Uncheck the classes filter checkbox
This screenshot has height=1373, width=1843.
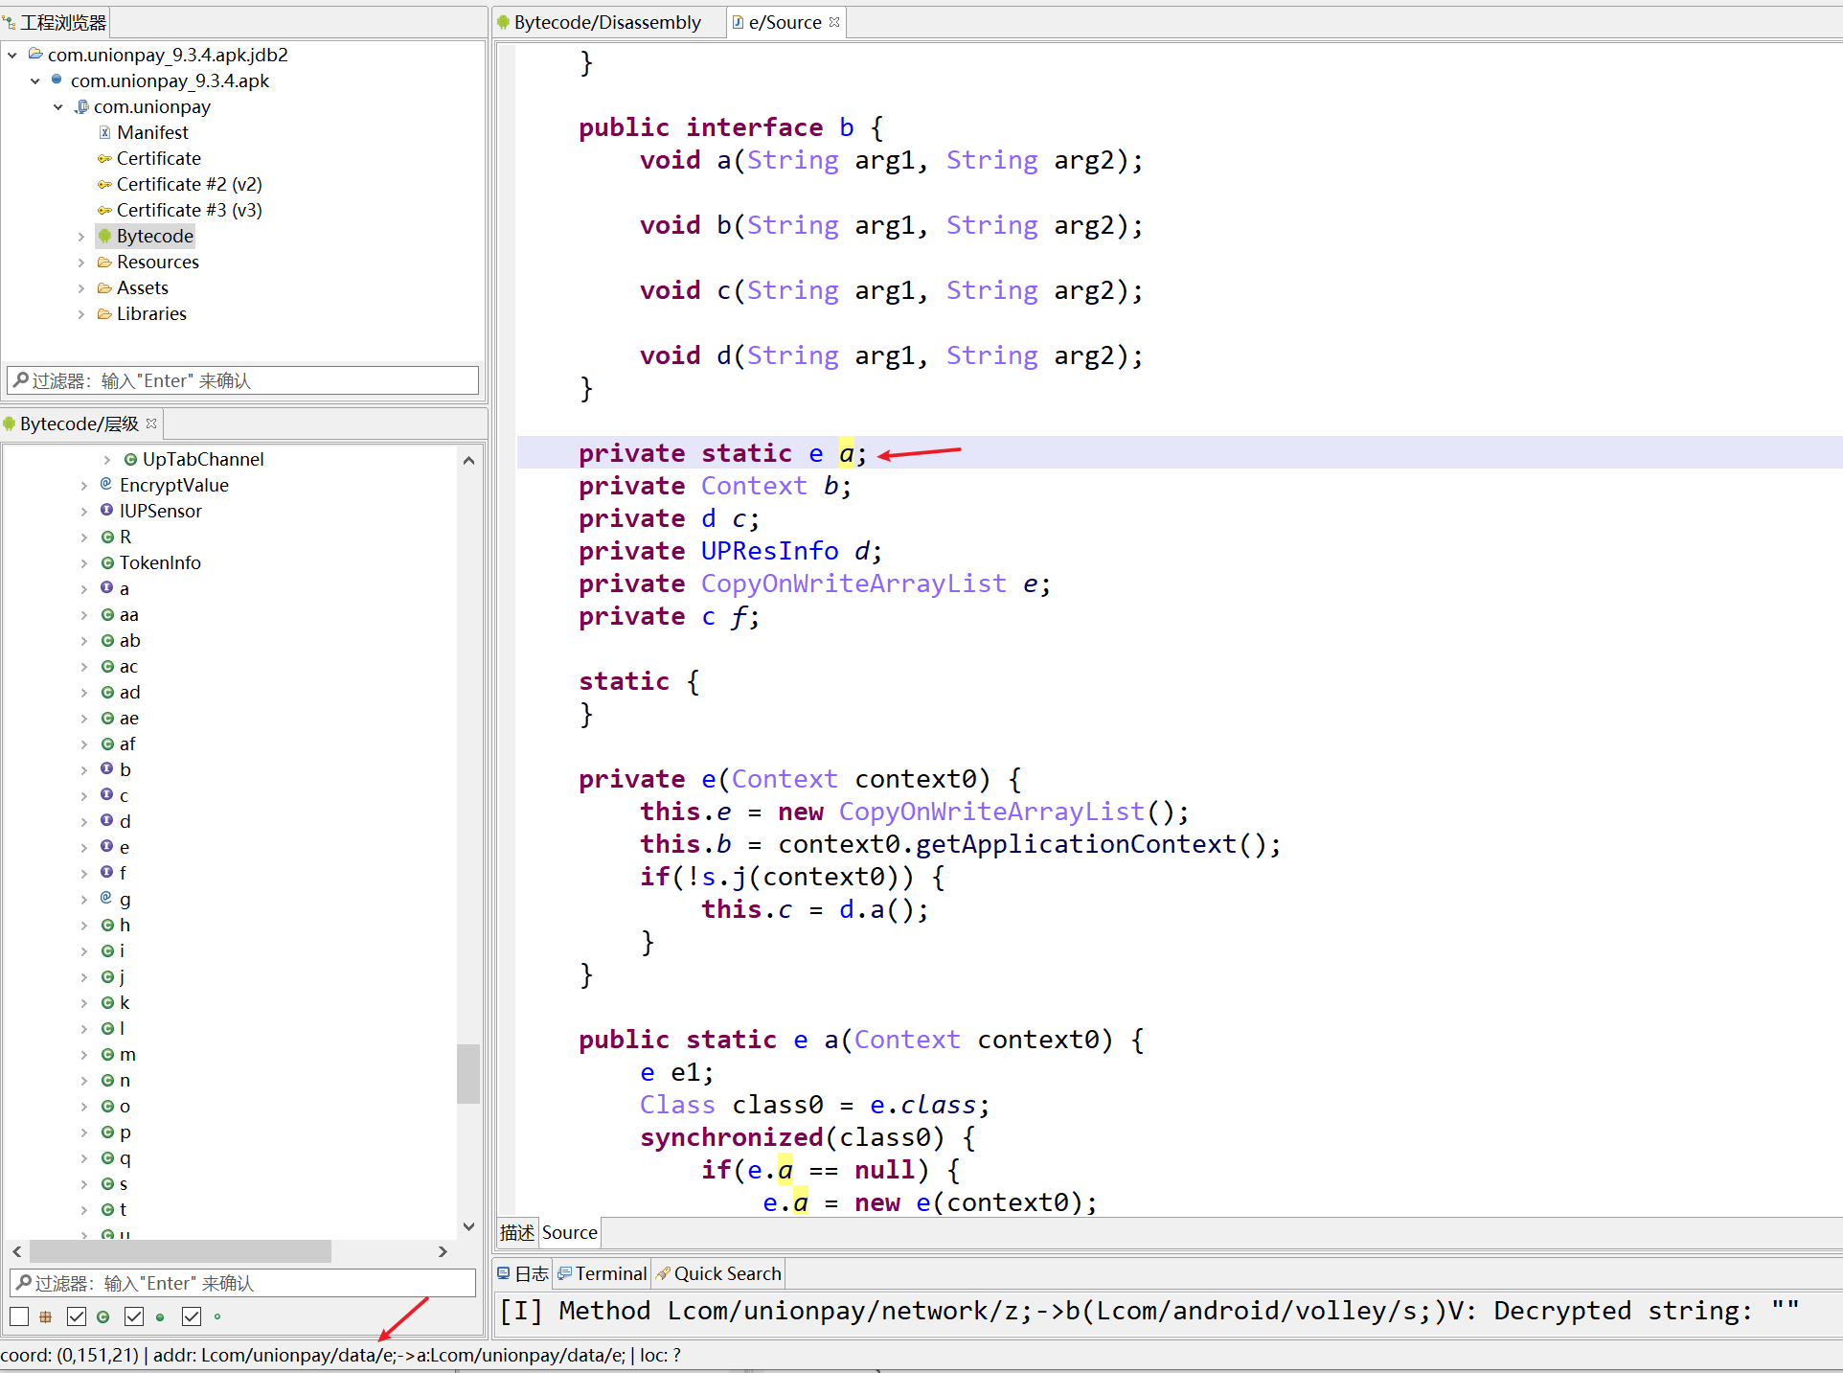[77, 1316]
